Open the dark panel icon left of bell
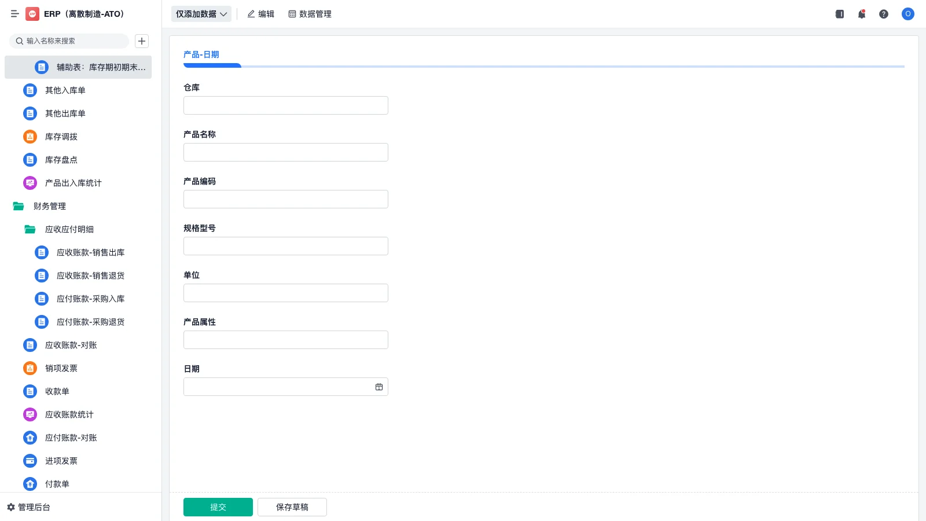 coord(840,14)
